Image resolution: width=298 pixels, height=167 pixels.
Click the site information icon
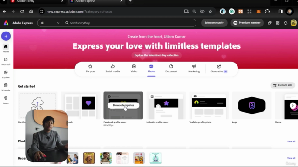pyautogui.click(x=41, y=12)
